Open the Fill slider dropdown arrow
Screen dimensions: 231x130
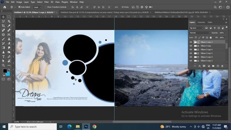click(x=226, y=38)
